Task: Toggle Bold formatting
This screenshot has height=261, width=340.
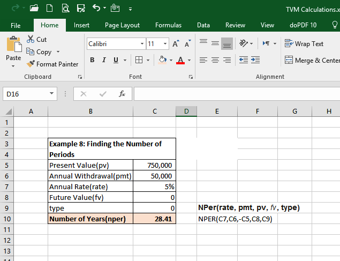Action: tap(92, 60)
